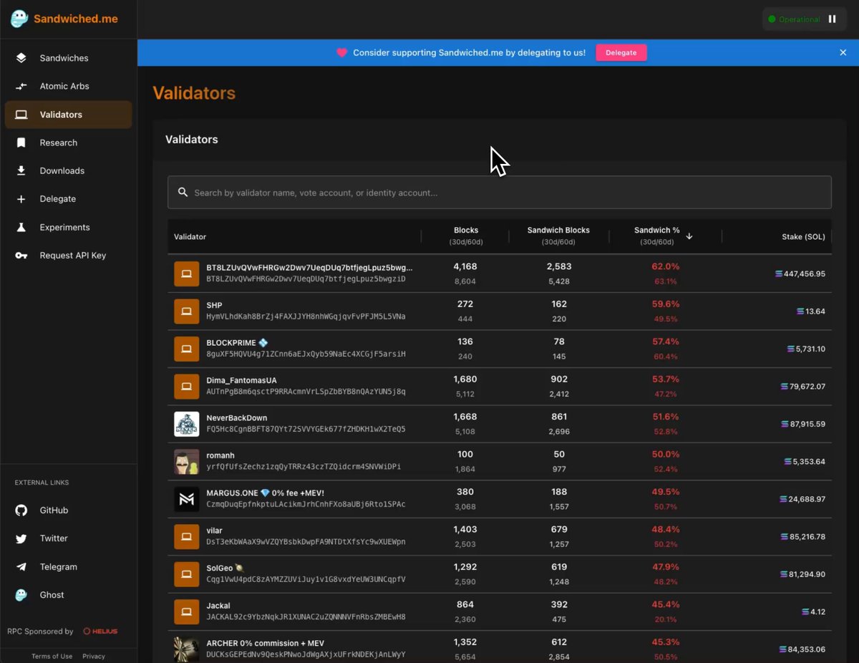The image size is (859, 663).
Task: Open the Privacy link
Action: pos(94,657)
